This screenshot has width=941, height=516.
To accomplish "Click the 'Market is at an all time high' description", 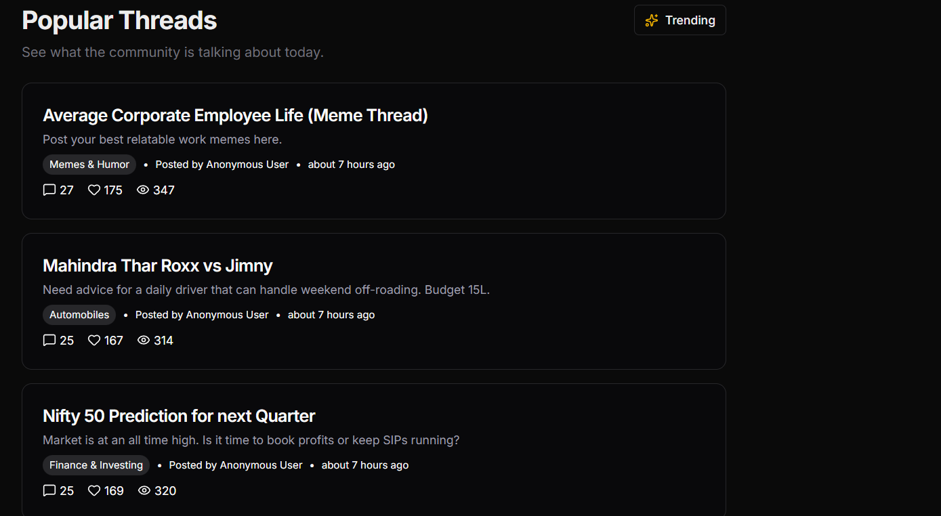I will click(251, 440).
